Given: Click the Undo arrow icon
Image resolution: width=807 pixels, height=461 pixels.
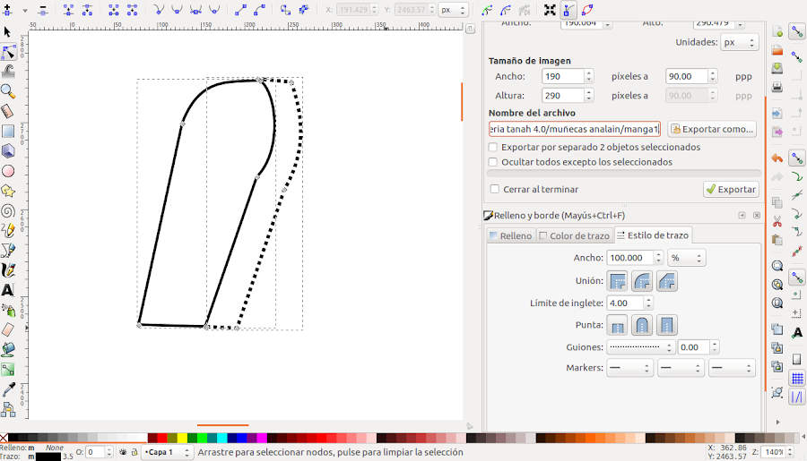Looking at the screenshot, I should pyautogui.click(x=777, y=158).
